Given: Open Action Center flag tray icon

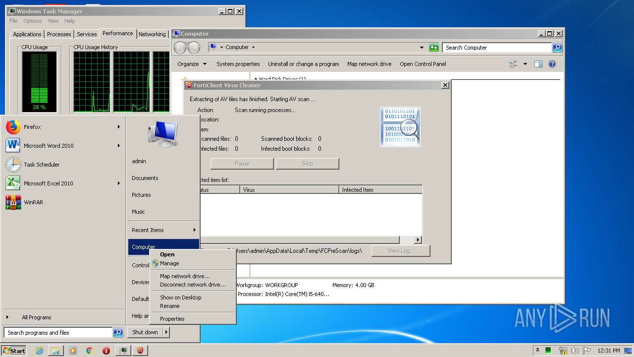Looking at the screenshot, I should pos(587,351).
